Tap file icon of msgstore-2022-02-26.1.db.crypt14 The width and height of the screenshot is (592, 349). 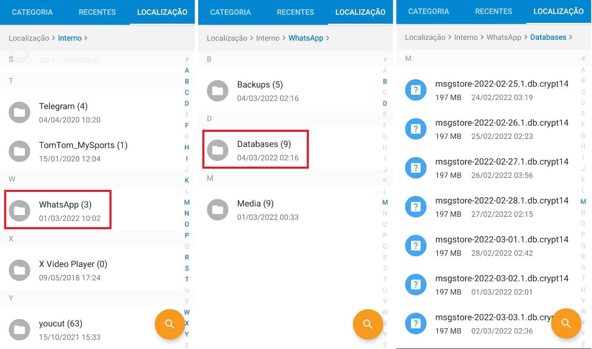[416, 129]
